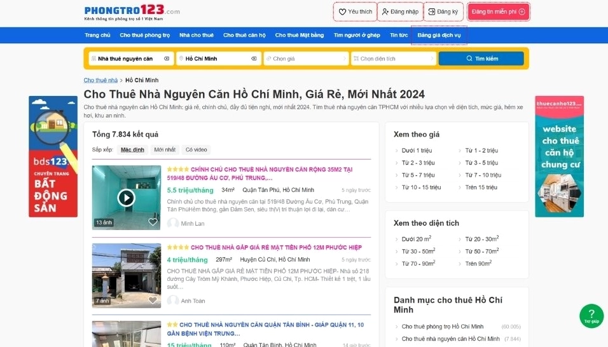The width and height of the screenshot is (608, 347).
Task: Open the Nhà cho thuê menu
Action: [x=197, y=35]
